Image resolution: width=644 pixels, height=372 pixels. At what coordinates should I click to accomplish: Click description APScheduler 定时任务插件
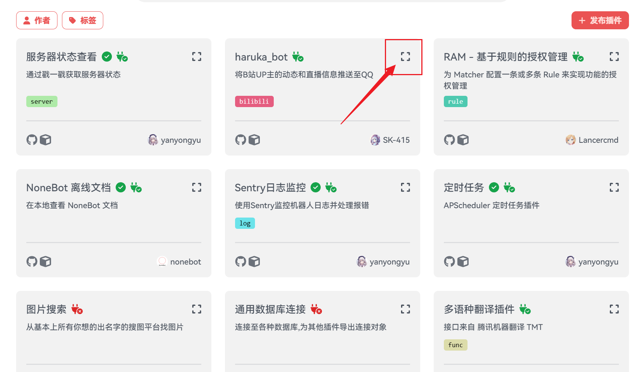click(x=492, y=205)
